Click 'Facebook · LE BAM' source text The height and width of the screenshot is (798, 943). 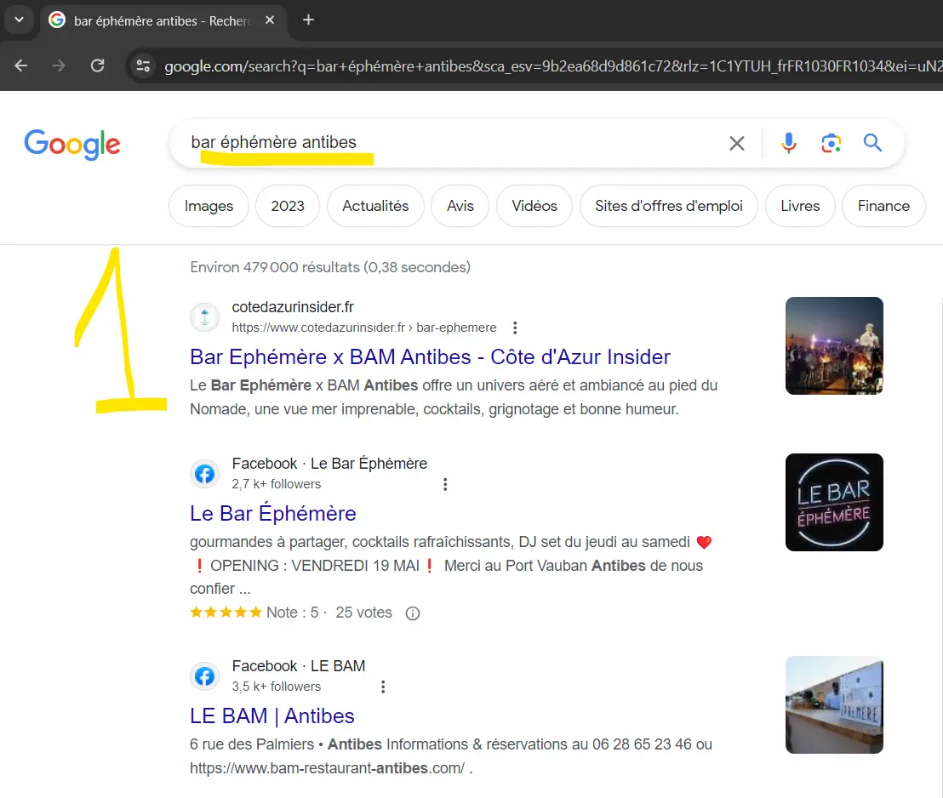click(x=298, y=665)
